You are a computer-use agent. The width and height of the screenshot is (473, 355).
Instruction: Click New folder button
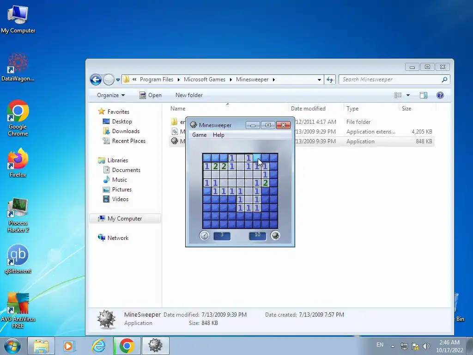click(189, 95)
